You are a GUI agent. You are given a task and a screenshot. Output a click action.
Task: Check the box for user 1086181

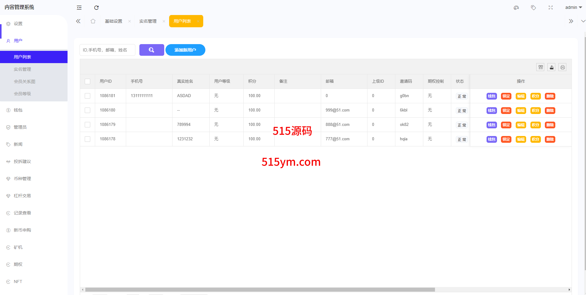point(87,96)
